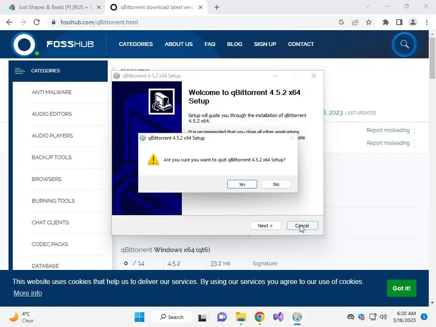Open the tab search chevron

[367, 6]
